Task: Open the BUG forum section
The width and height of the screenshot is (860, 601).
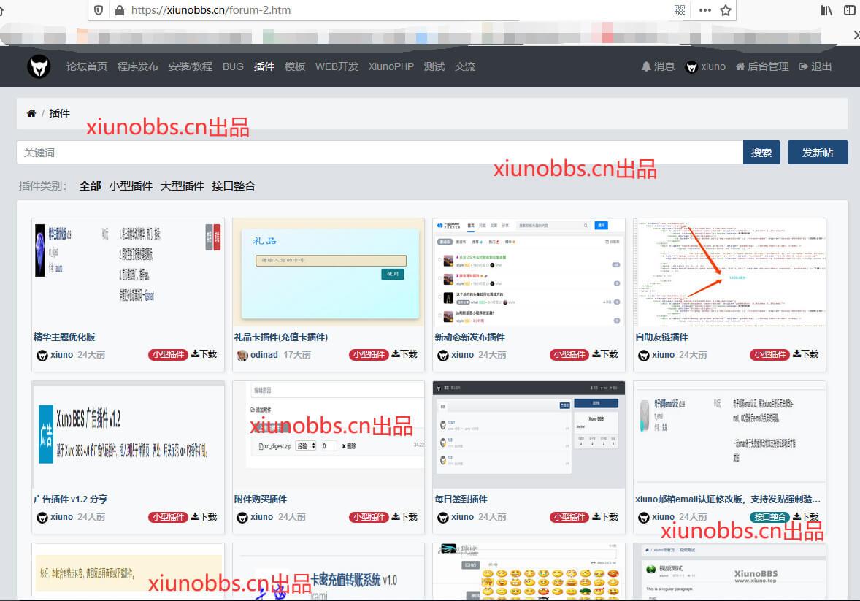Action: (x=233, y=66)
